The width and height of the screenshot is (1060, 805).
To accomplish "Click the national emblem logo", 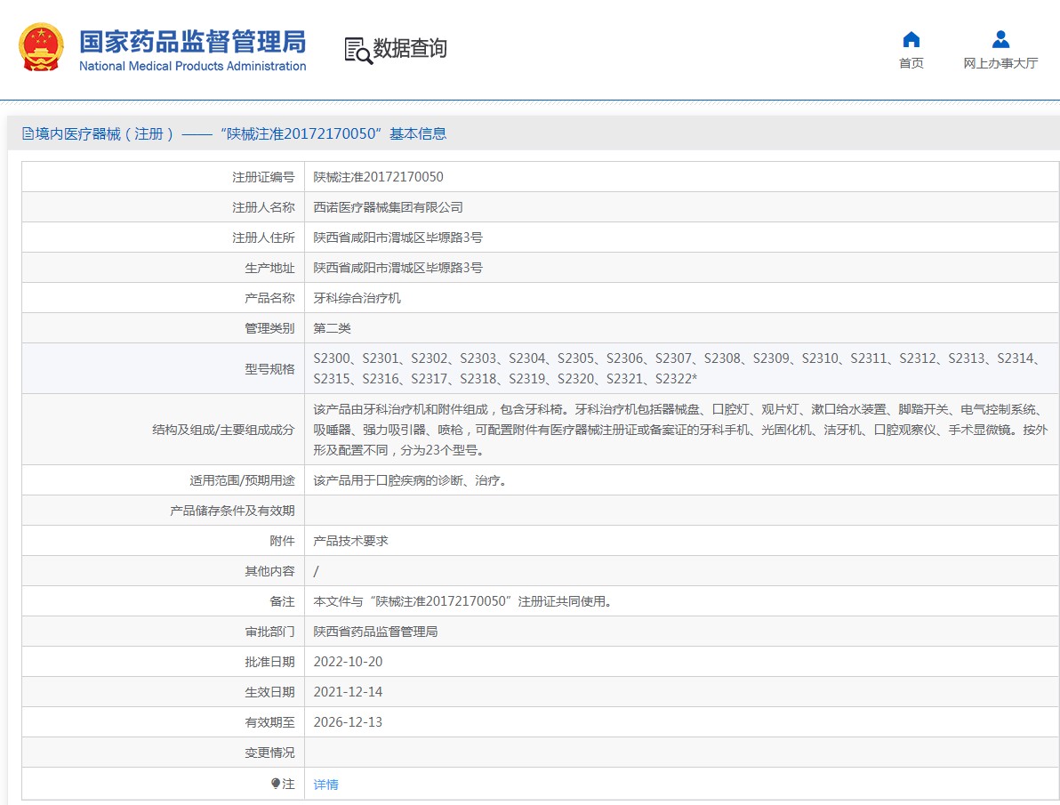I will 41,47.
